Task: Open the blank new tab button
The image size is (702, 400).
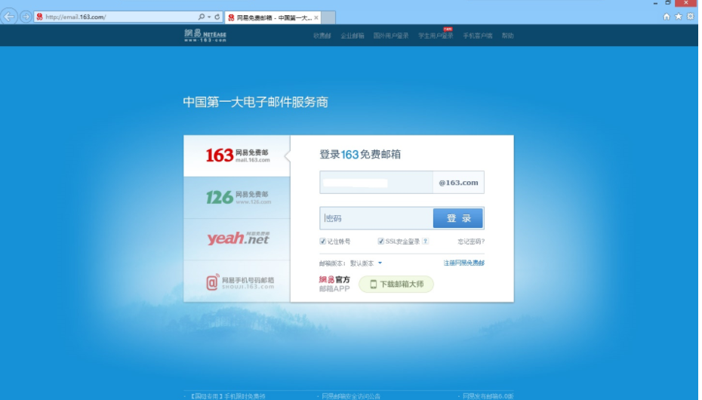Action: [x=328, y=17]
